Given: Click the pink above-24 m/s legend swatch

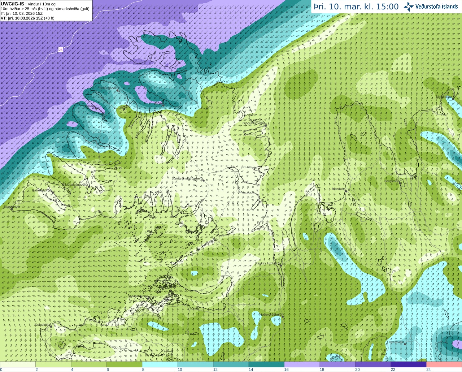Looking at the screenshot, I should (444, 364).
